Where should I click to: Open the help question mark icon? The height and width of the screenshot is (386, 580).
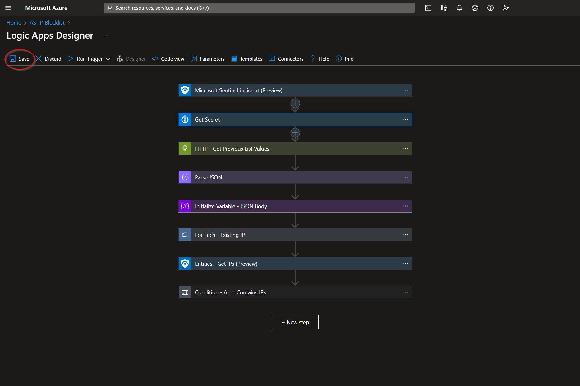click(x=490, y=8)
